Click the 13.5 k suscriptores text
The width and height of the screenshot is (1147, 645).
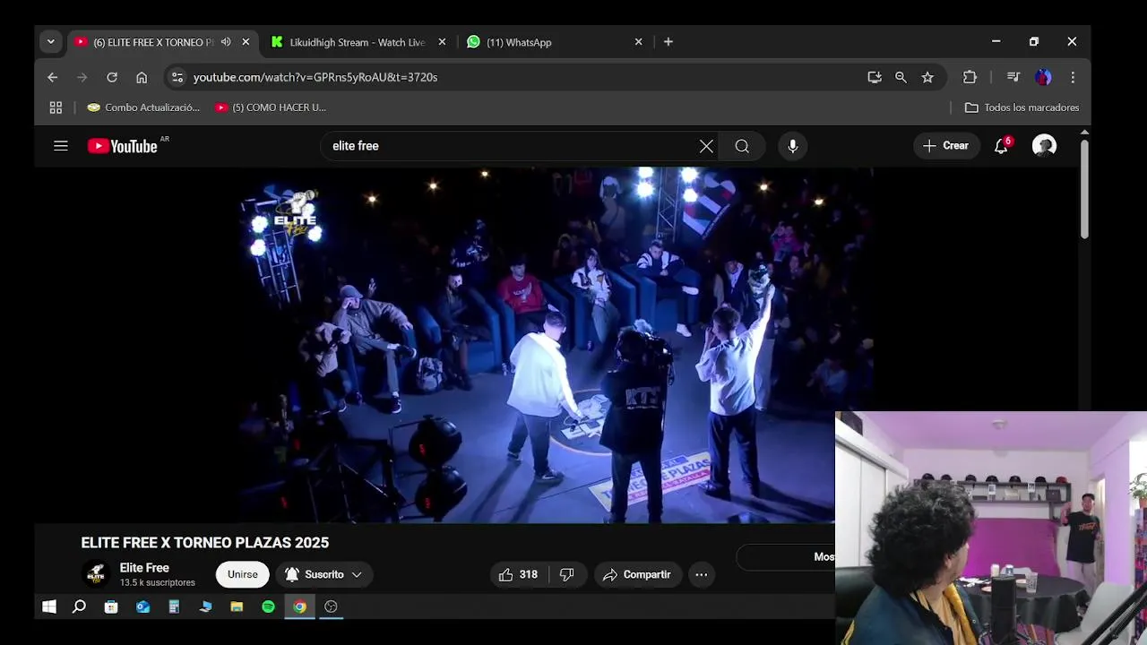158,582
